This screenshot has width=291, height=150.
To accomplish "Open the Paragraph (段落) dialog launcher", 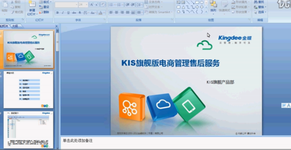I will (x=172, y=19).
